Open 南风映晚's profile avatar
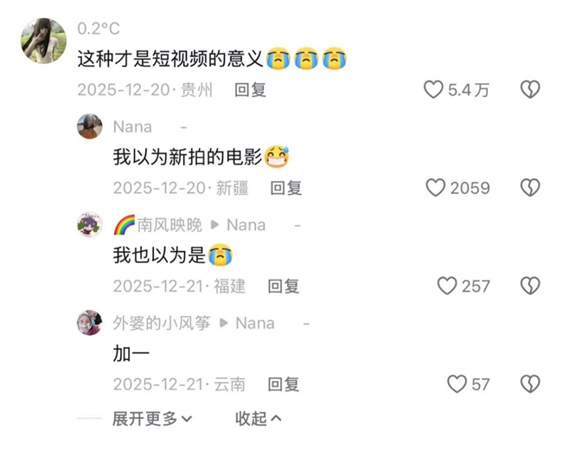This screenshot has height=451, width=562. [x=90, y=224]
